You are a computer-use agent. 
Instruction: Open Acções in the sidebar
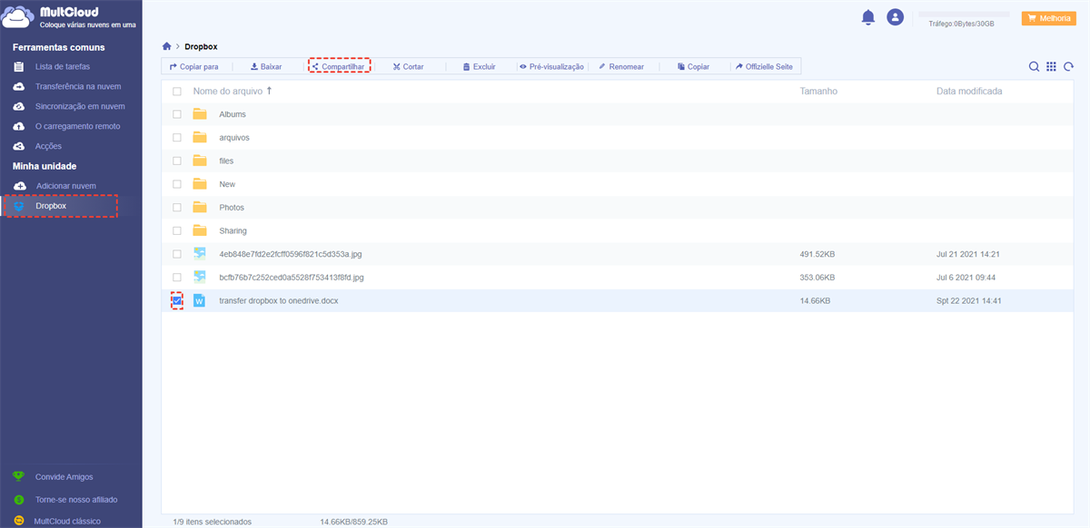click(49, 146)
